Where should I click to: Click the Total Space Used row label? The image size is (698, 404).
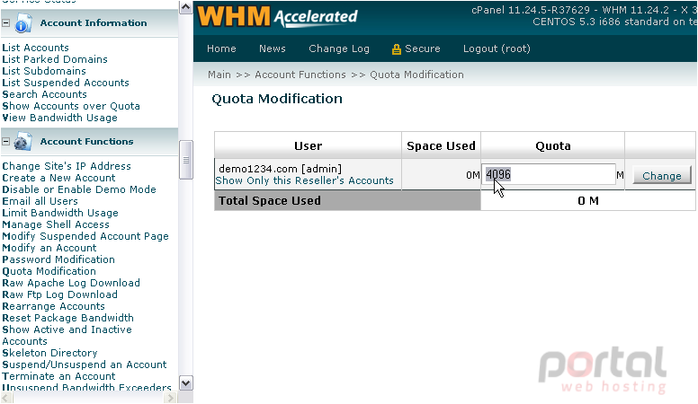tap(269, 201)
